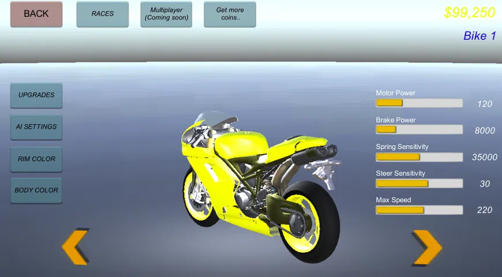
Task: Choose RIM COLOR option
Action: [x=36, y=159]
